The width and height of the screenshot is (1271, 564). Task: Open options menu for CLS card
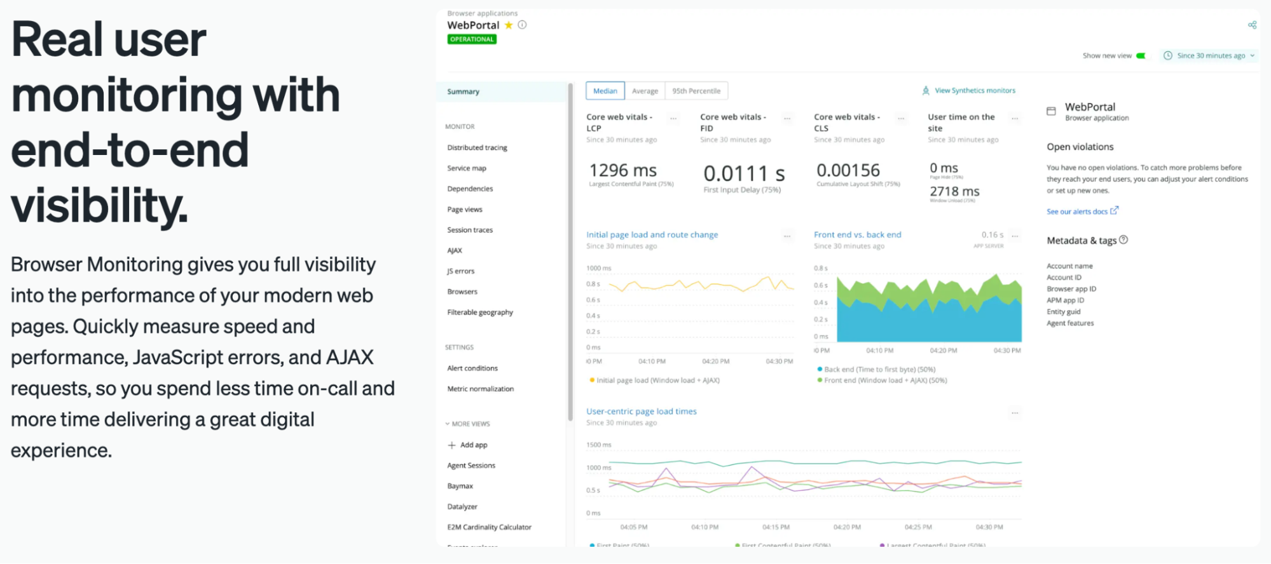click(901, 118)
